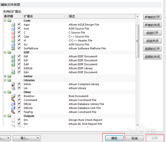Viewport: 166px width, 142px height.
Task: Click the list scrollbar up arrow
Action: (x=137, y=17)
